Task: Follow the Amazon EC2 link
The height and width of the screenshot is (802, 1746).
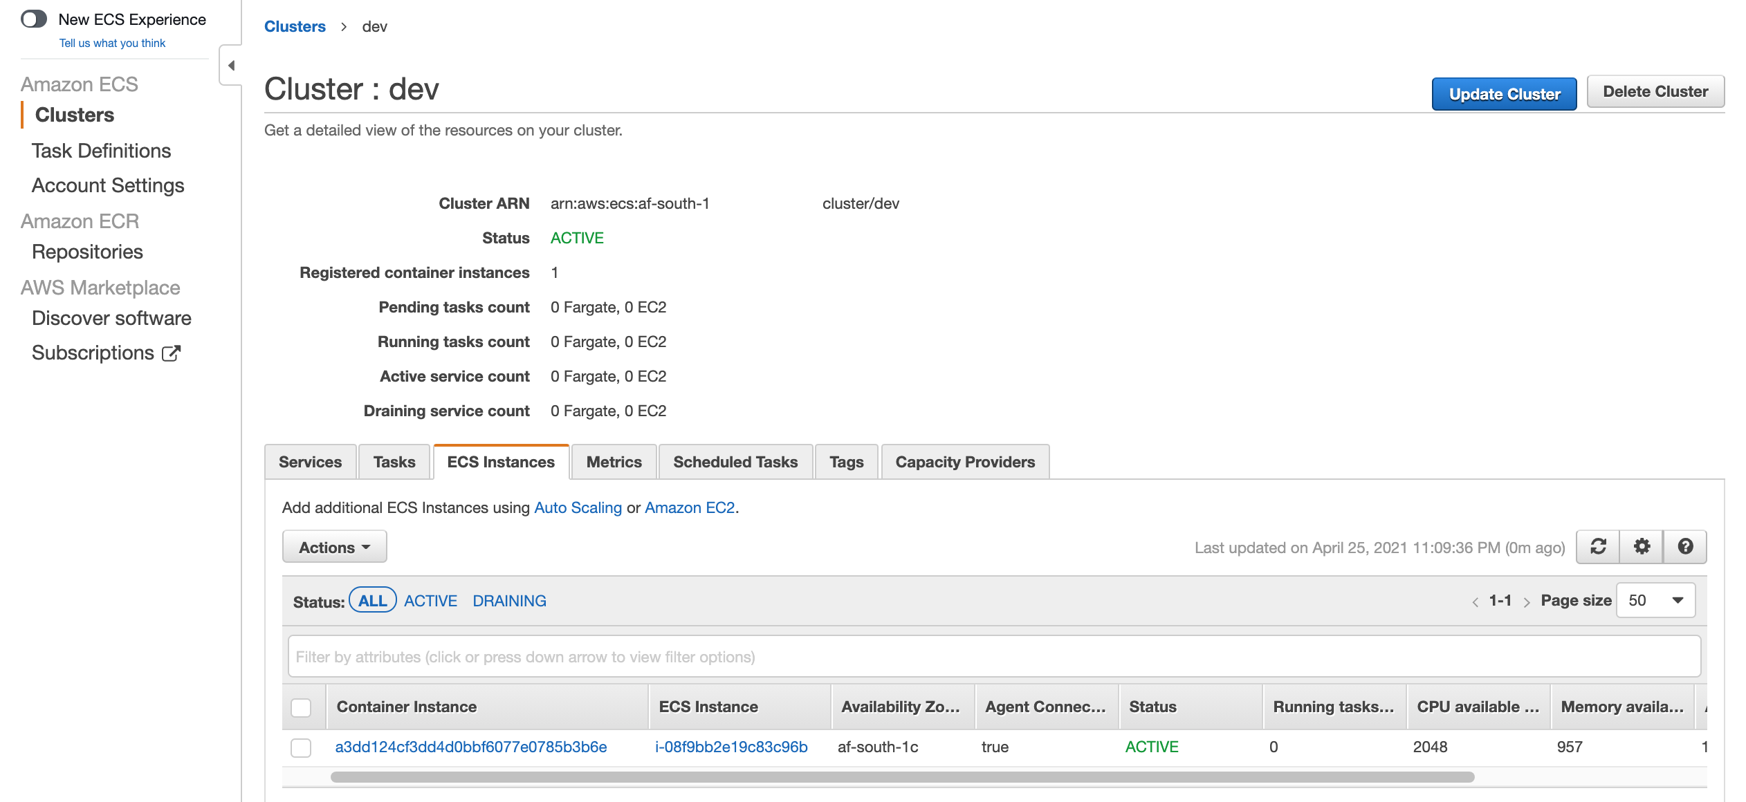Action: [690, 507]
